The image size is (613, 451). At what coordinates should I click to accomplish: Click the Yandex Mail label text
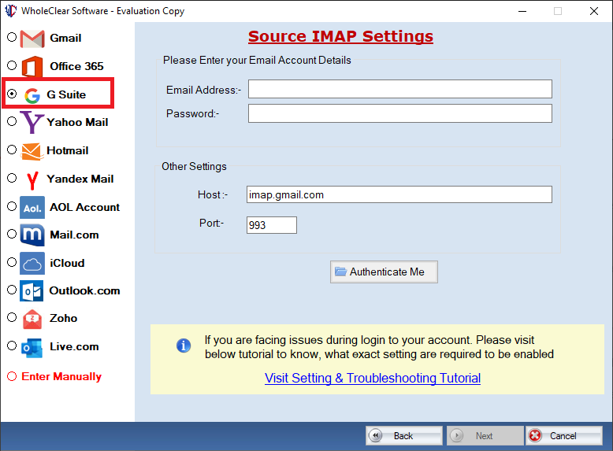(80, 179)
